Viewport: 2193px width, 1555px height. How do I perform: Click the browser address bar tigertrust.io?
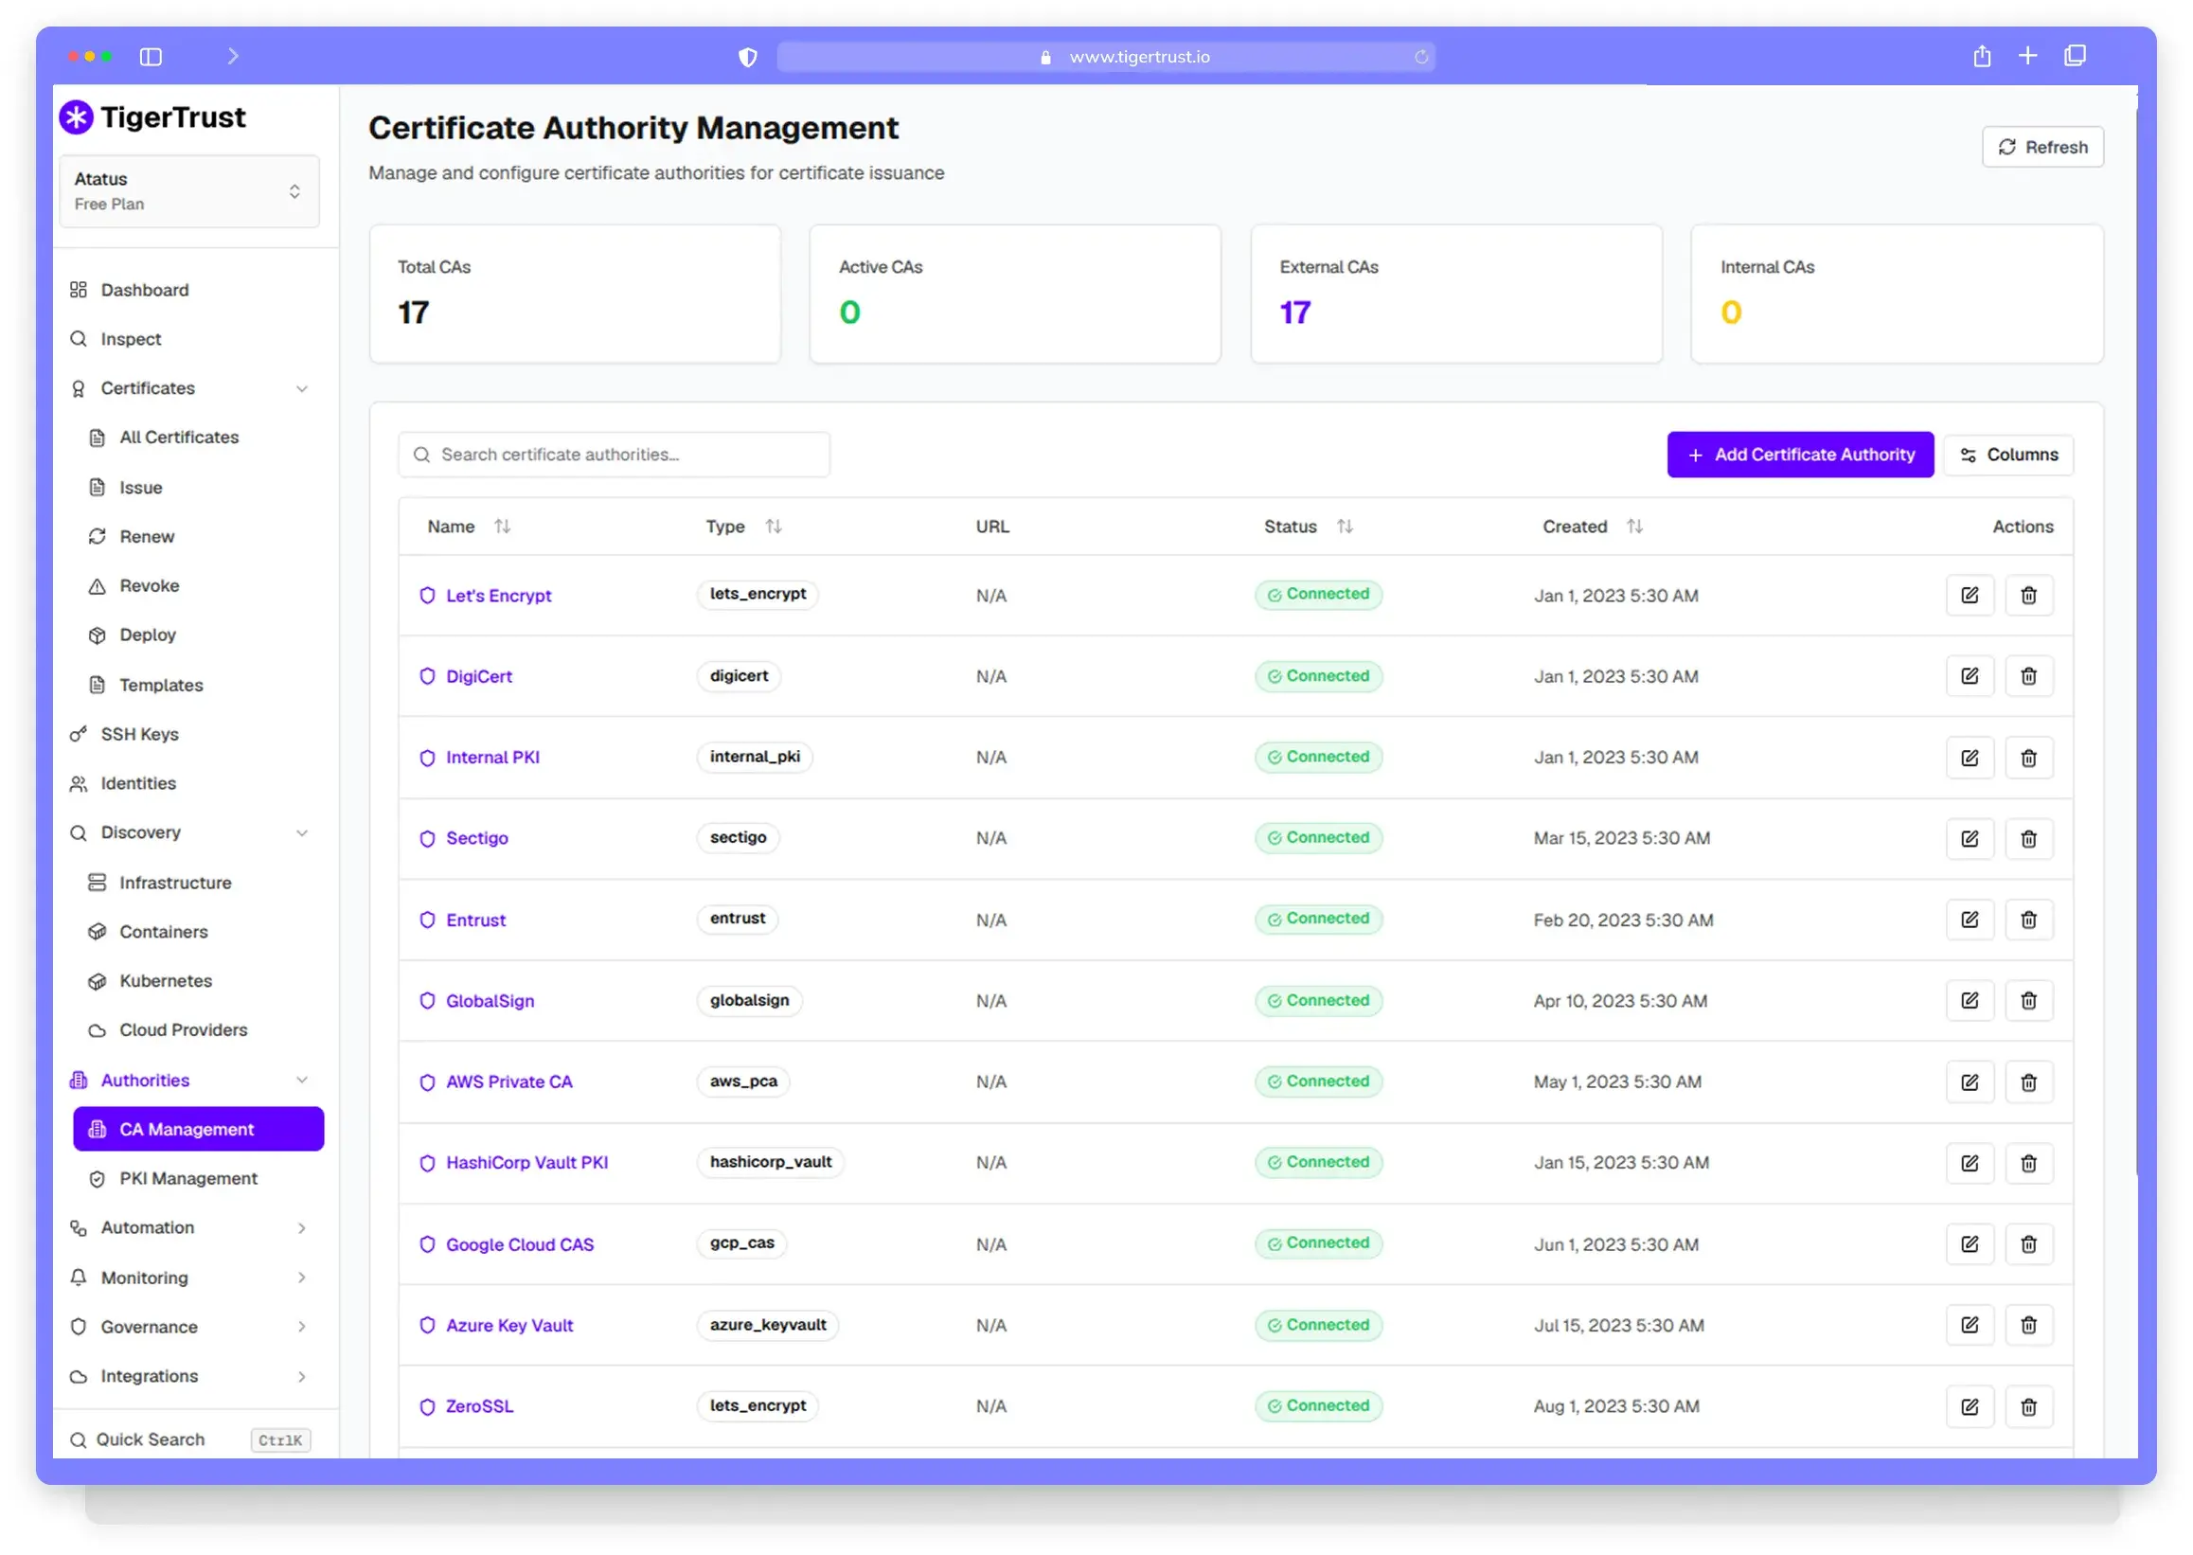point(1105,58)
